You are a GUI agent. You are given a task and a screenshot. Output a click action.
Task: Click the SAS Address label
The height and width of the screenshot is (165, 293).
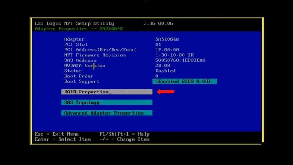pos(80,60)
